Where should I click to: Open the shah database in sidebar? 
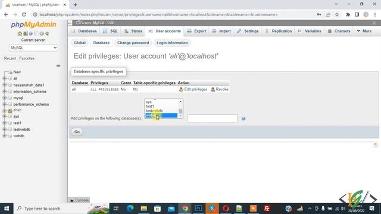pyautogui.click(x=17, y=110)
